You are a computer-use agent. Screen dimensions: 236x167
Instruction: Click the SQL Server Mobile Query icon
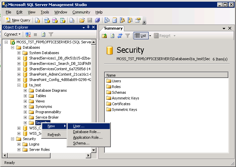point(72,20)
